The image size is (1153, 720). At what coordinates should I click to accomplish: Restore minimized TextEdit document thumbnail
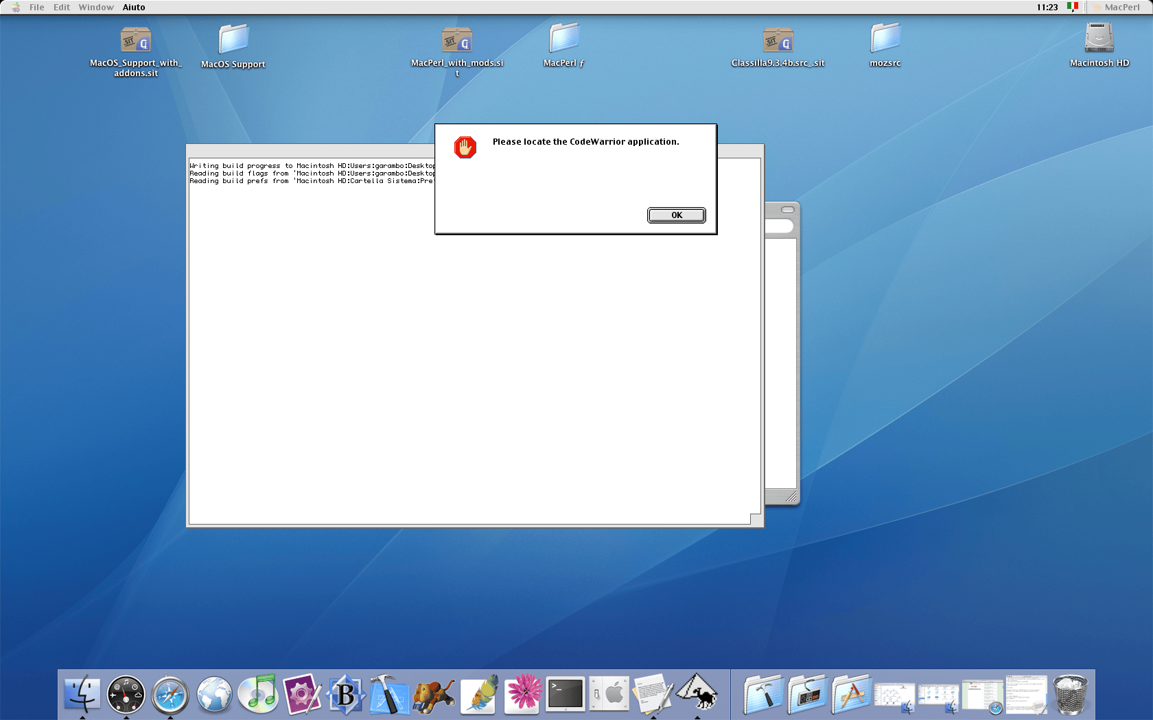[1027, 695]
